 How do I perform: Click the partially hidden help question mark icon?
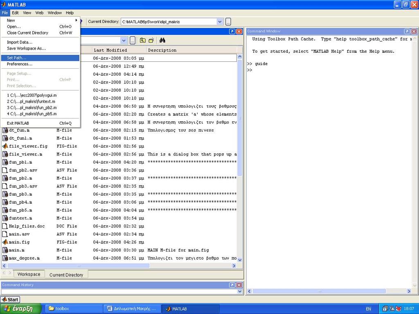pos(81,22)
